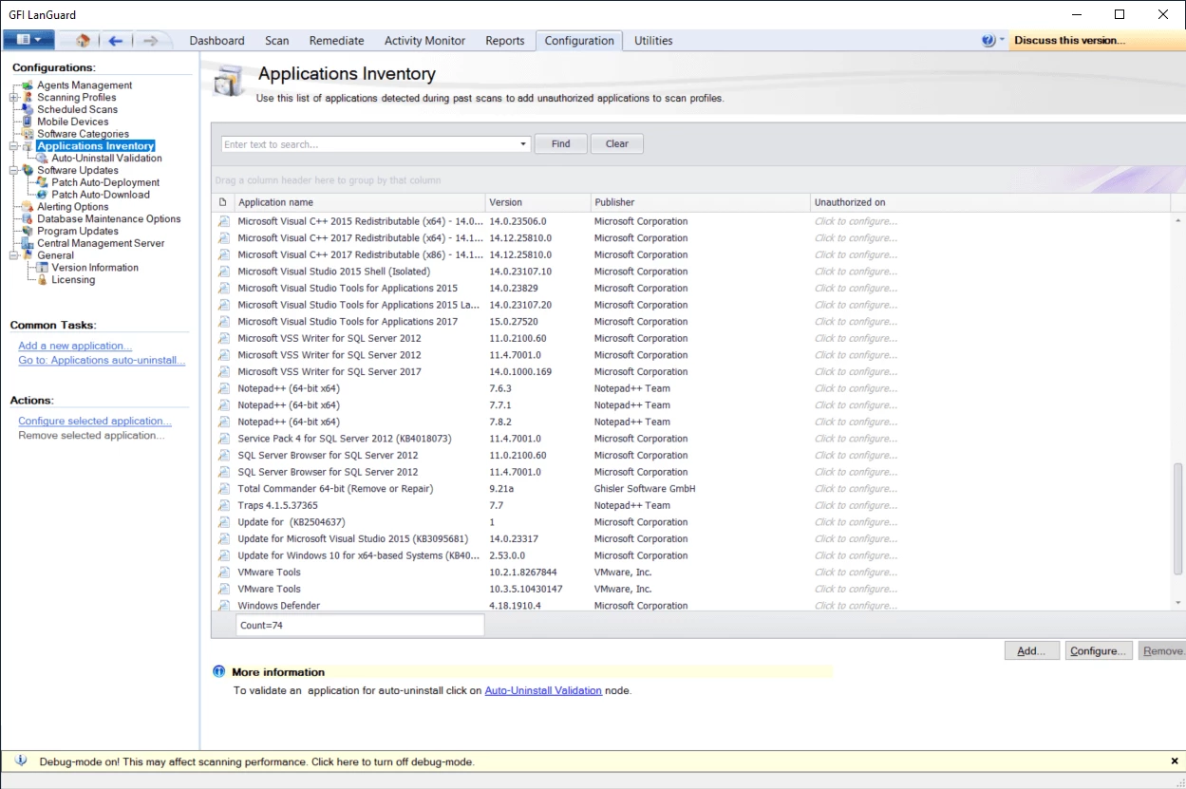Click the Agents Management tree icon
The image size is (1186, 789).
tap(28, 85)
